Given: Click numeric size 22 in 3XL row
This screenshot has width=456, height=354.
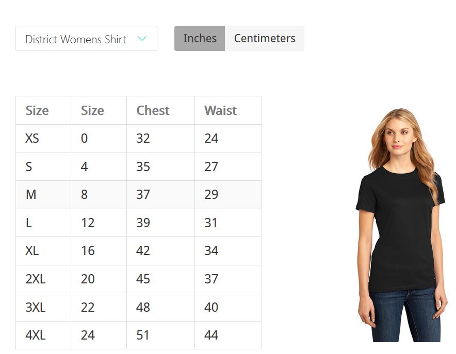Looking at the screenshot, I should click(x=88, y=307).
